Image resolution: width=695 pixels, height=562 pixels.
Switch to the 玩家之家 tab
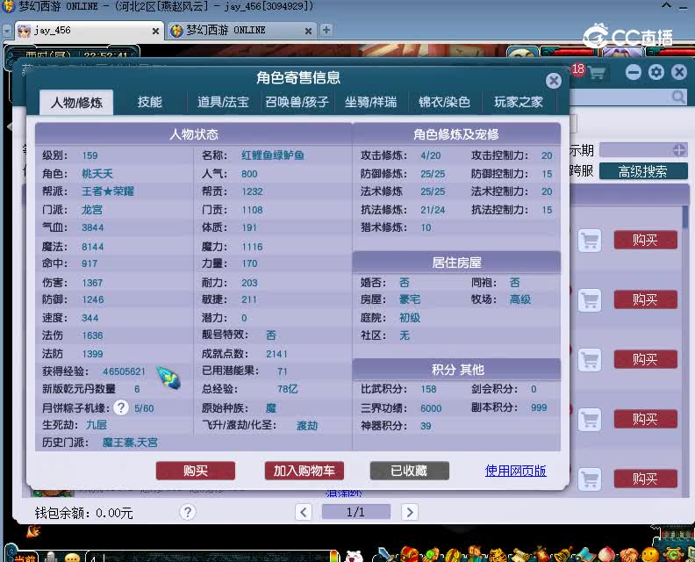[x=518, y=102]
